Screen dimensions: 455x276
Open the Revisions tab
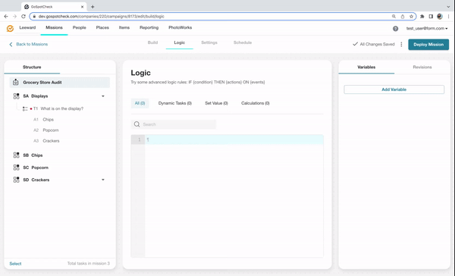(422, 67)
